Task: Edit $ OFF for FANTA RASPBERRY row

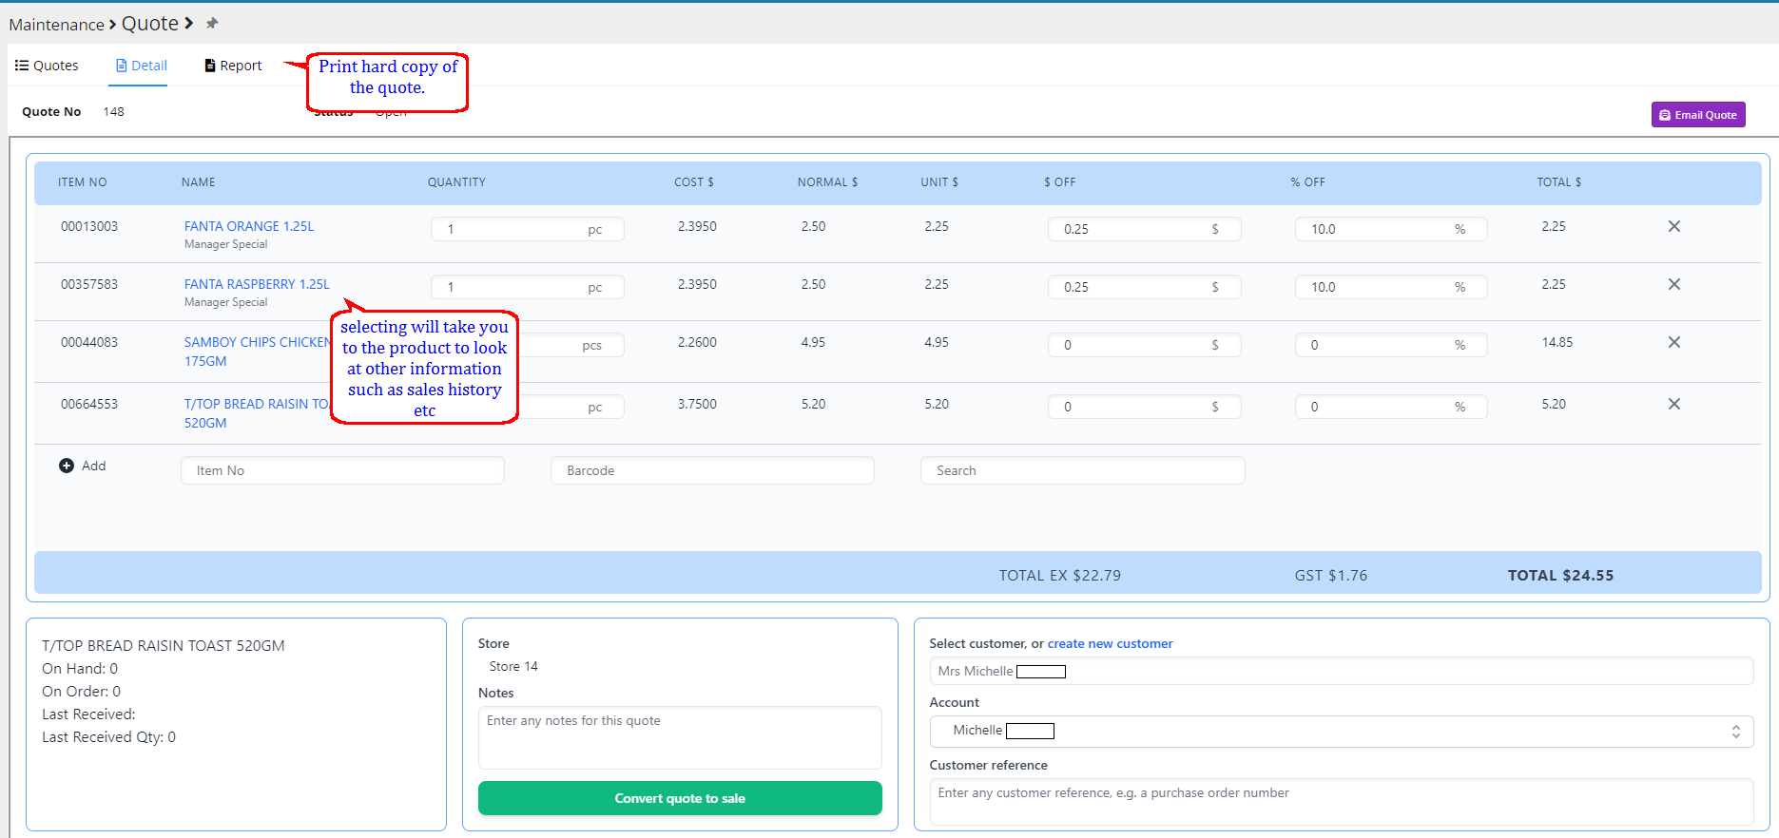Action: point(1144,287)
